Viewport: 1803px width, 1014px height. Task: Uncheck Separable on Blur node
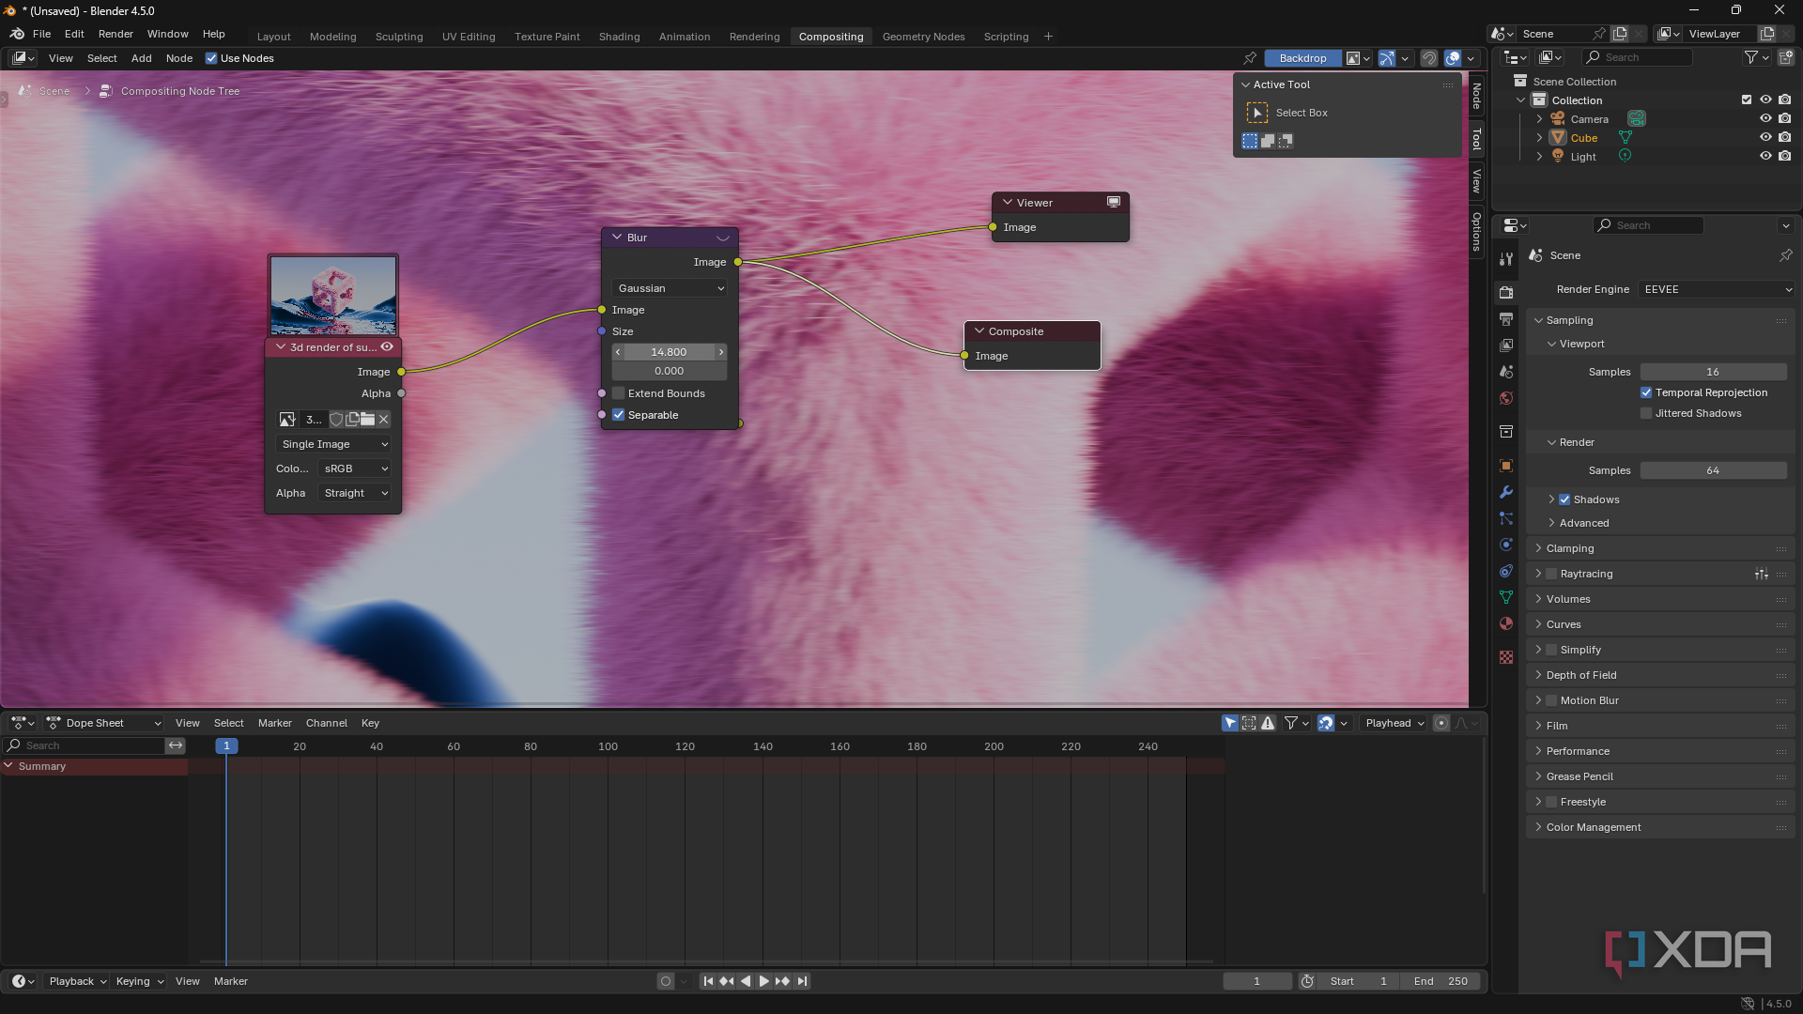619,415
